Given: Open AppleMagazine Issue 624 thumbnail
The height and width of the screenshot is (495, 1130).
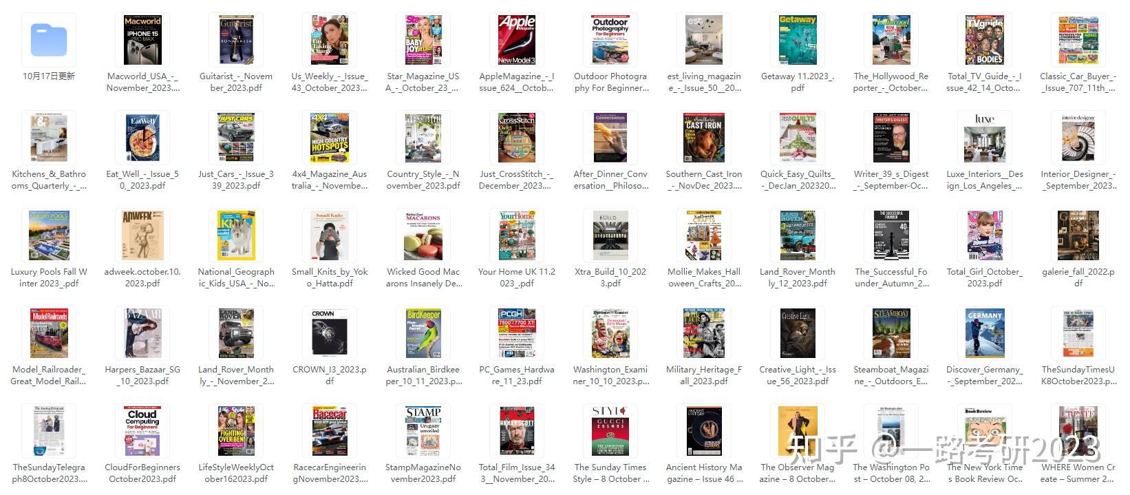Looking at the screenshot, I should pyautogui.click(x=517, y=40).
